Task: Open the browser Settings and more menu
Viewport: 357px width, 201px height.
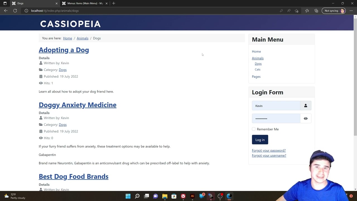Action: [351, 11]
